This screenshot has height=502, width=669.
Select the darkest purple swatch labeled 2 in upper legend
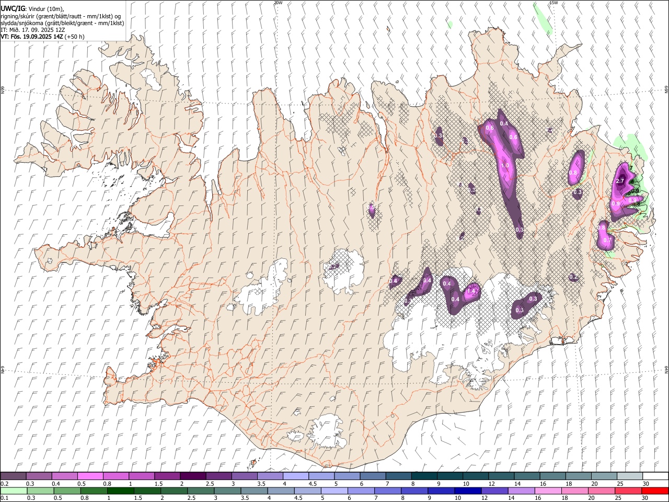pos(193,476)
